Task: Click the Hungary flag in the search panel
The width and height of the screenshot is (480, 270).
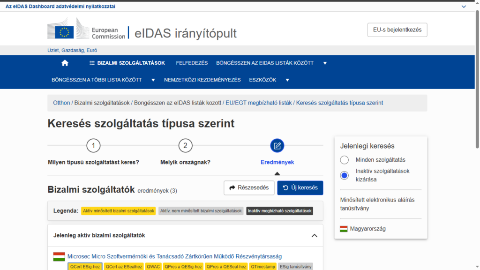Action: click(x=344, y=229)
